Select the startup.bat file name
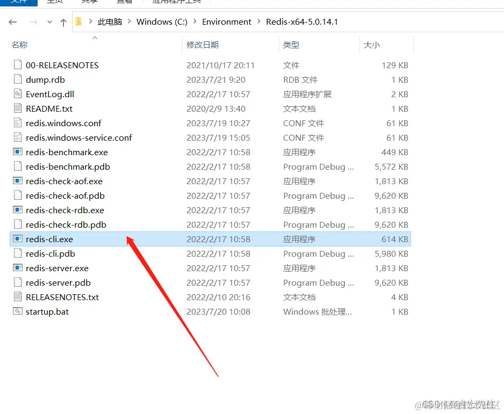The image size is (504, 414). tap(47, 312)
